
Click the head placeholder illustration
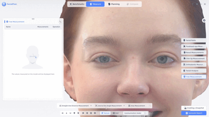32,57
